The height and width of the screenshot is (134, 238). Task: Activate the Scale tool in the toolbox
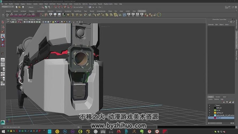pyautogui.click(x=3, y=45)
